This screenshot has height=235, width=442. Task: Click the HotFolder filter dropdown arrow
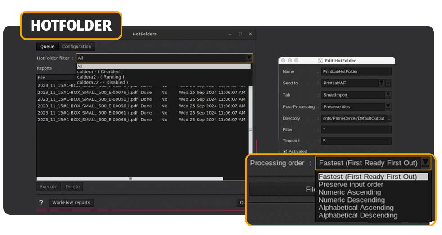click(x=248, y=58)
